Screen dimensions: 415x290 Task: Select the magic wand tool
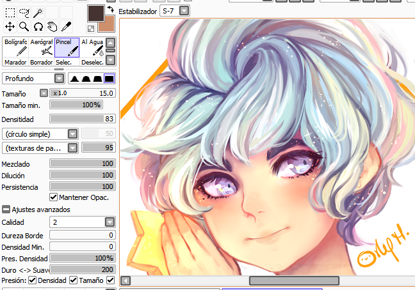pyautogui.click(x=38, y=12)
